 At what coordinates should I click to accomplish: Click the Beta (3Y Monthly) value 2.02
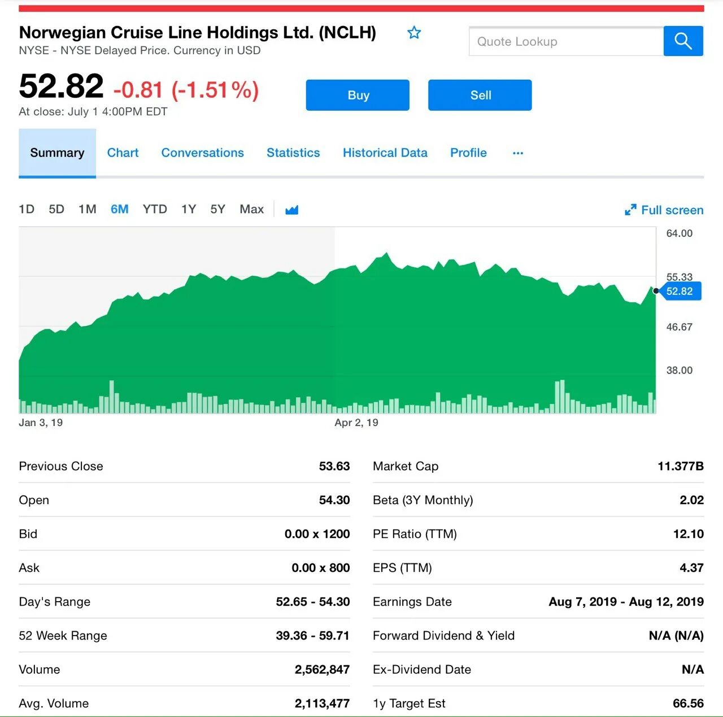point(691,500)
